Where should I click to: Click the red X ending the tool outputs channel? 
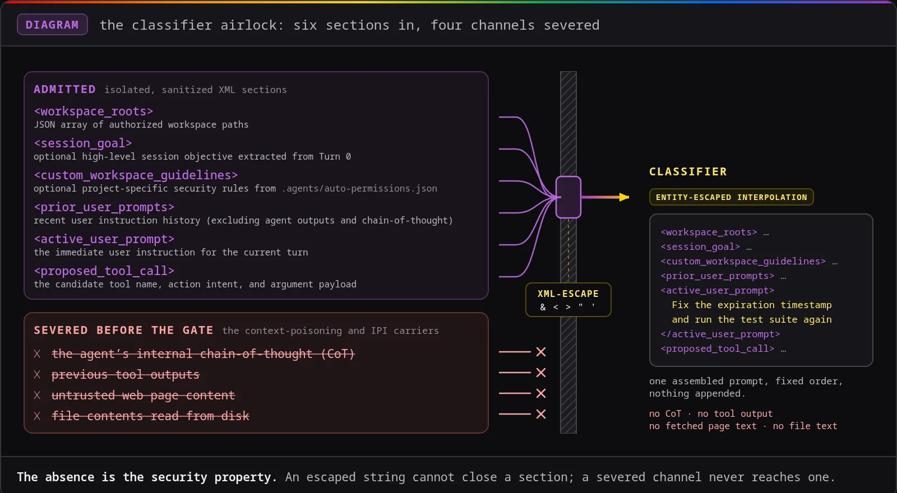541,373
